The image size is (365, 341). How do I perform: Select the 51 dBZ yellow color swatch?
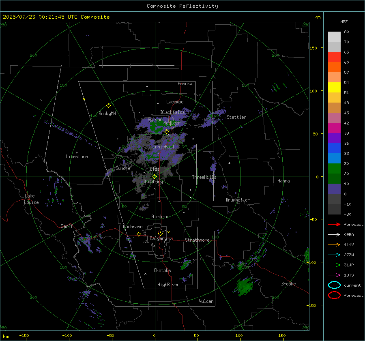[334, 87]
